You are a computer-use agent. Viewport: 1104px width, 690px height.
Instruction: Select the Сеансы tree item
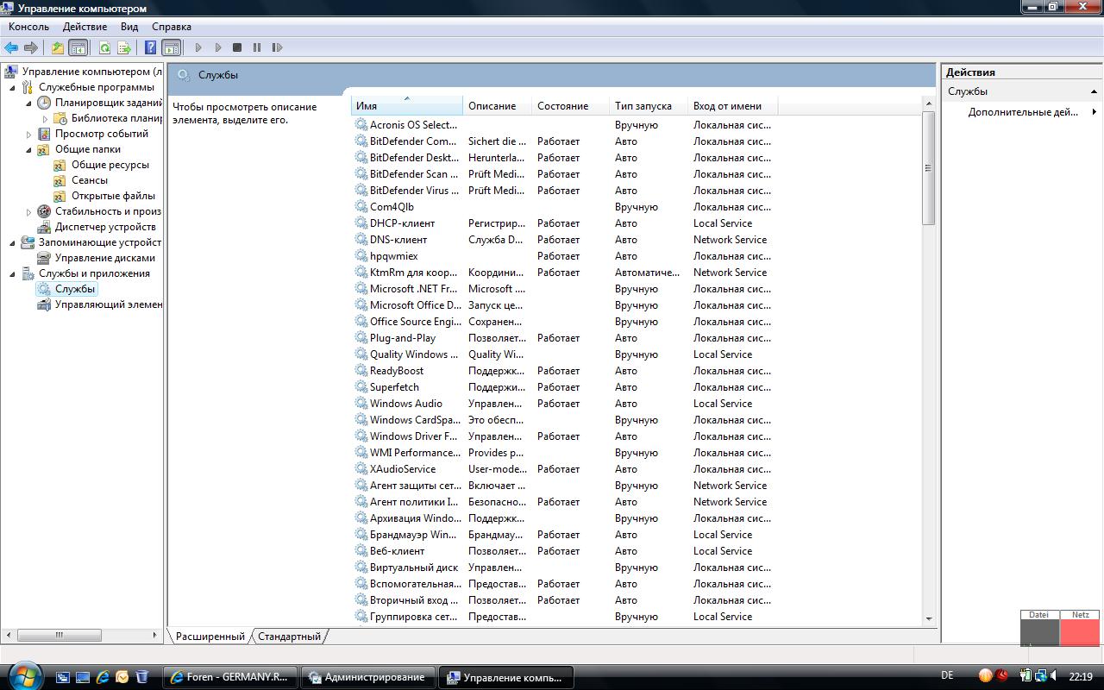tap(90, 180)
